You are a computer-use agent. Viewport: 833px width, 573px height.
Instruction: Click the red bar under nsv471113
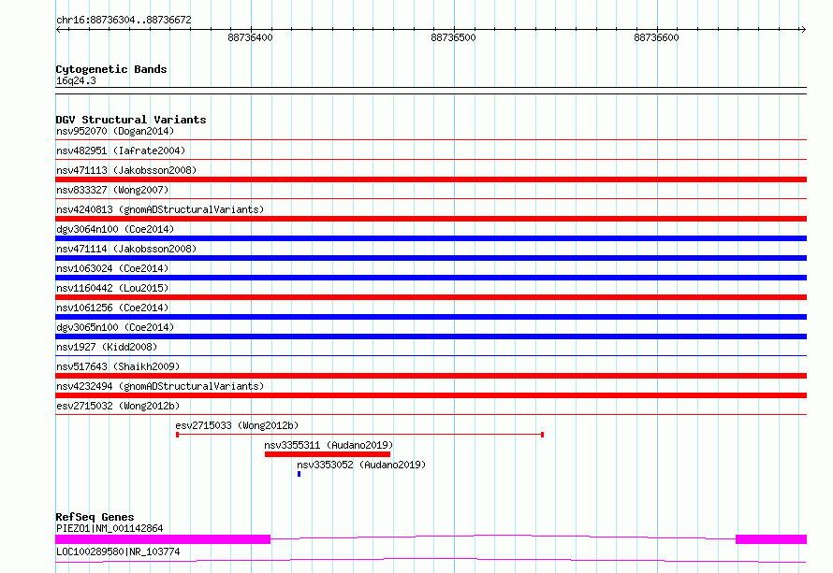point(431,179)
